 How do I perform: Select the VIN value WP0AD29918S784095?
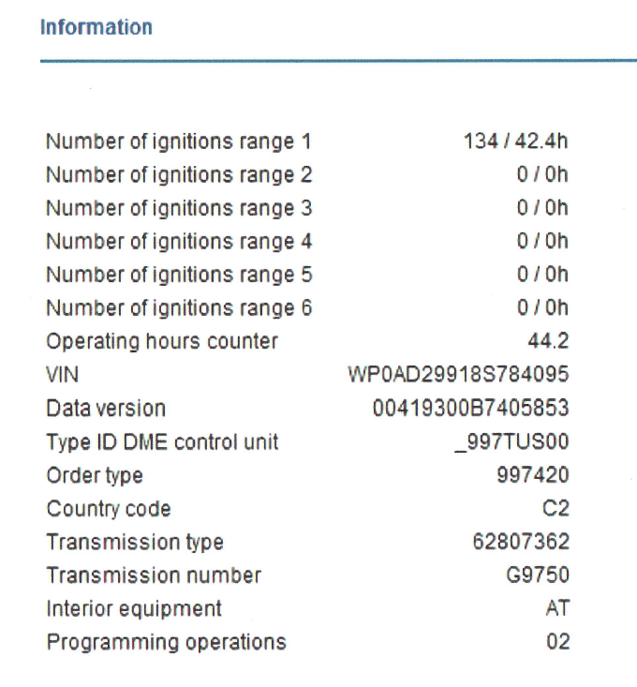(458, 375)
